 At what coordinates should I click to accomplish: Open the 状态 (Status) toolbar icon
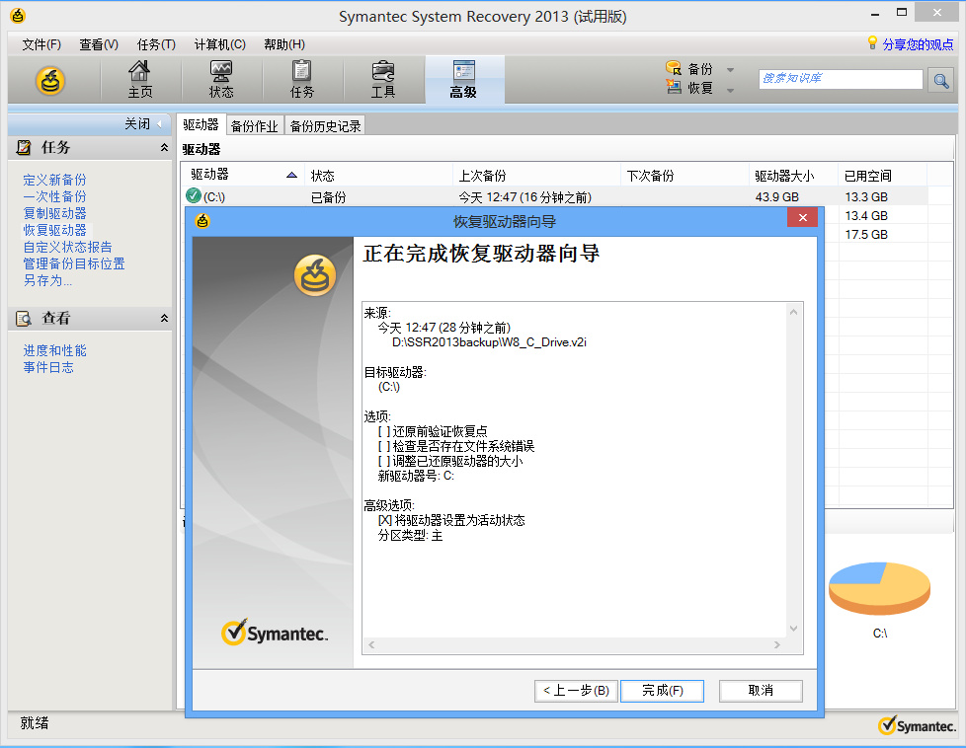(x=221, y=79)
